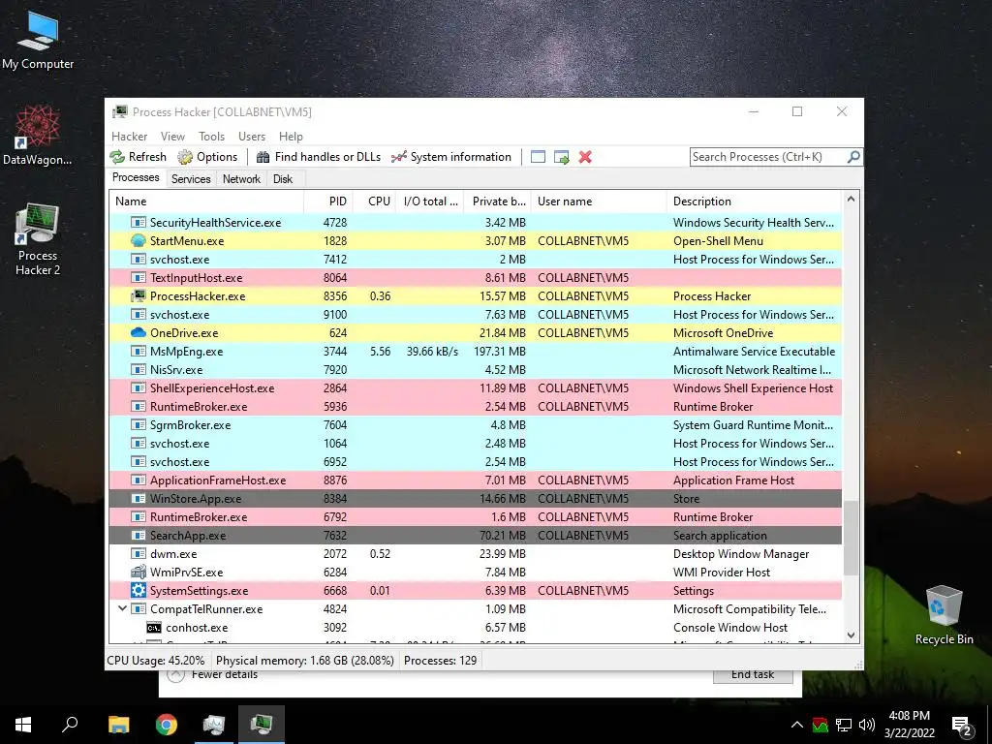The width and height of the screenshot is (992, 744).
Task: Select the MsMpEng.exe process icon
Action: (x=138, y=351)
